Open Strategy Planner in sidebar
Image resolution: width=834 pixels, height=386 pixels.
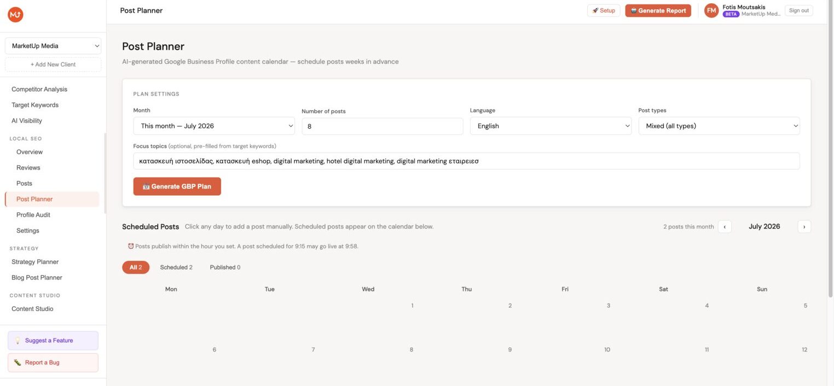(35, 262)
